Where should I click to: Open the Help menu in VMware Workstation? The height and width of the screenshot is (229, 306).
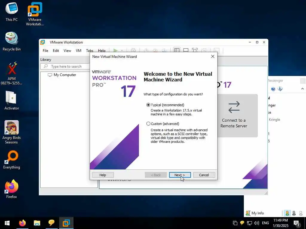[102, 51]
